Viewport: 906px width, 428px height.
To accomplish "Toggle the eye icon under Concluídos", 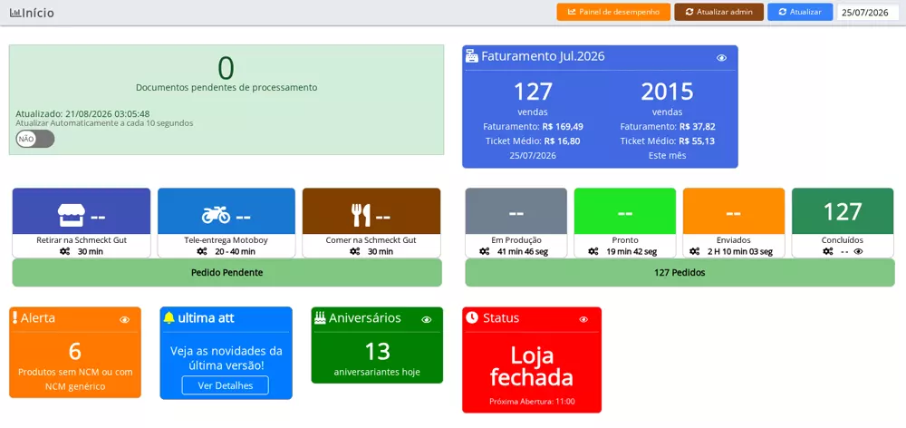I will tap(859, 251).
